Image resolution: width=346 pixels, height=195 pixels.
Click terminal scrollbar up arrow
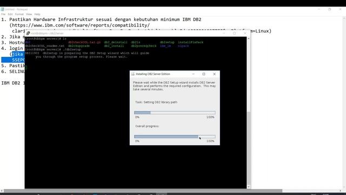click(x=249, y=38)
